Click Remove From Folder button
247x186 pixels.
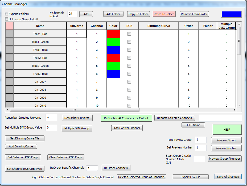[194, 14]
